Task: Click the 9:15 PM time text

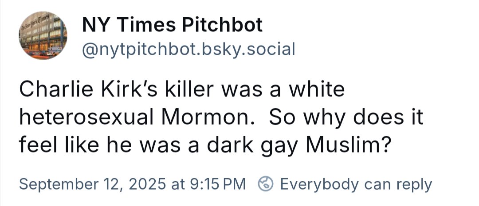Action: (218, 184)
